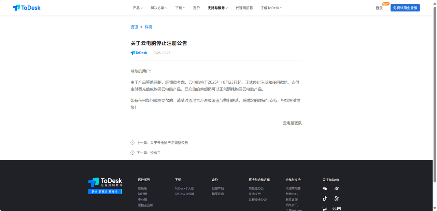Open the WeChat follow icon in the footer
The height and width of the screenshot is (211, 437).
click(325, 188)
